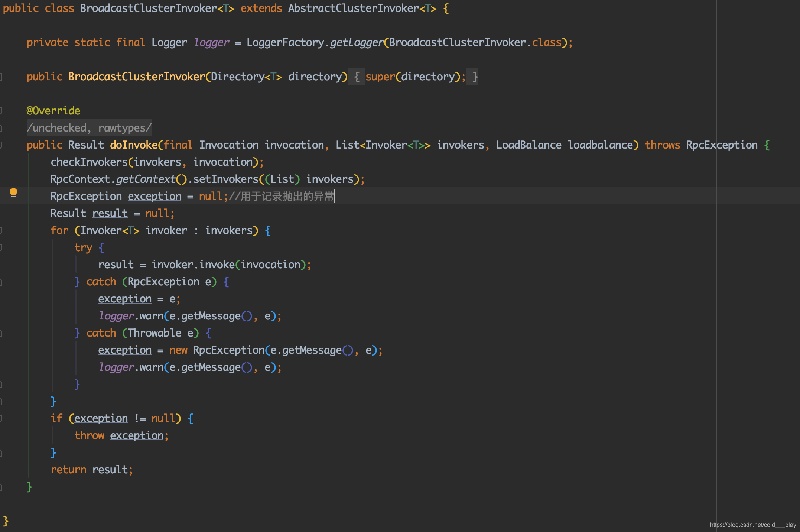Click the @Override annotation
The image size is (800, 532).
53,111
